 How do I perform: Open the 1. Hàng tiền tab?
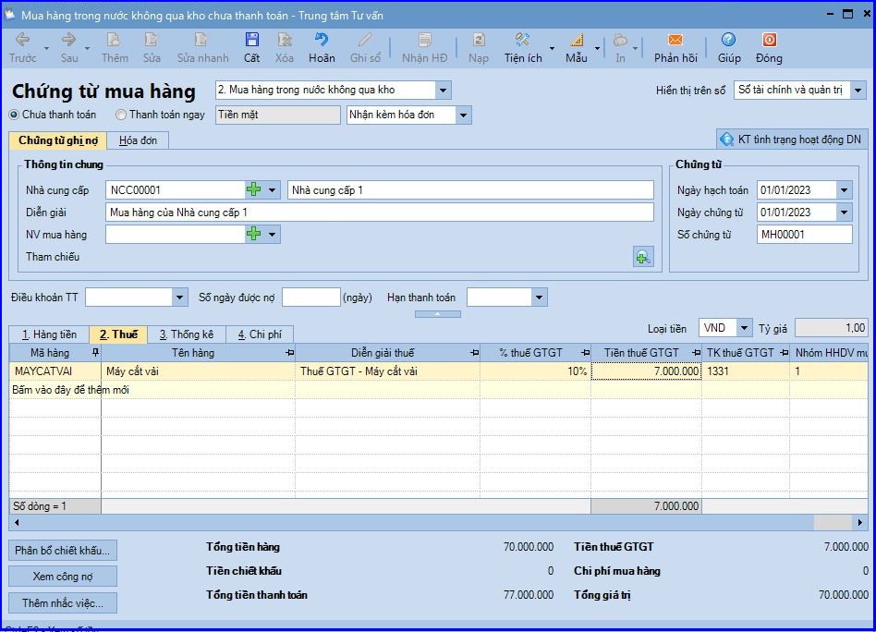coord(49,334)
